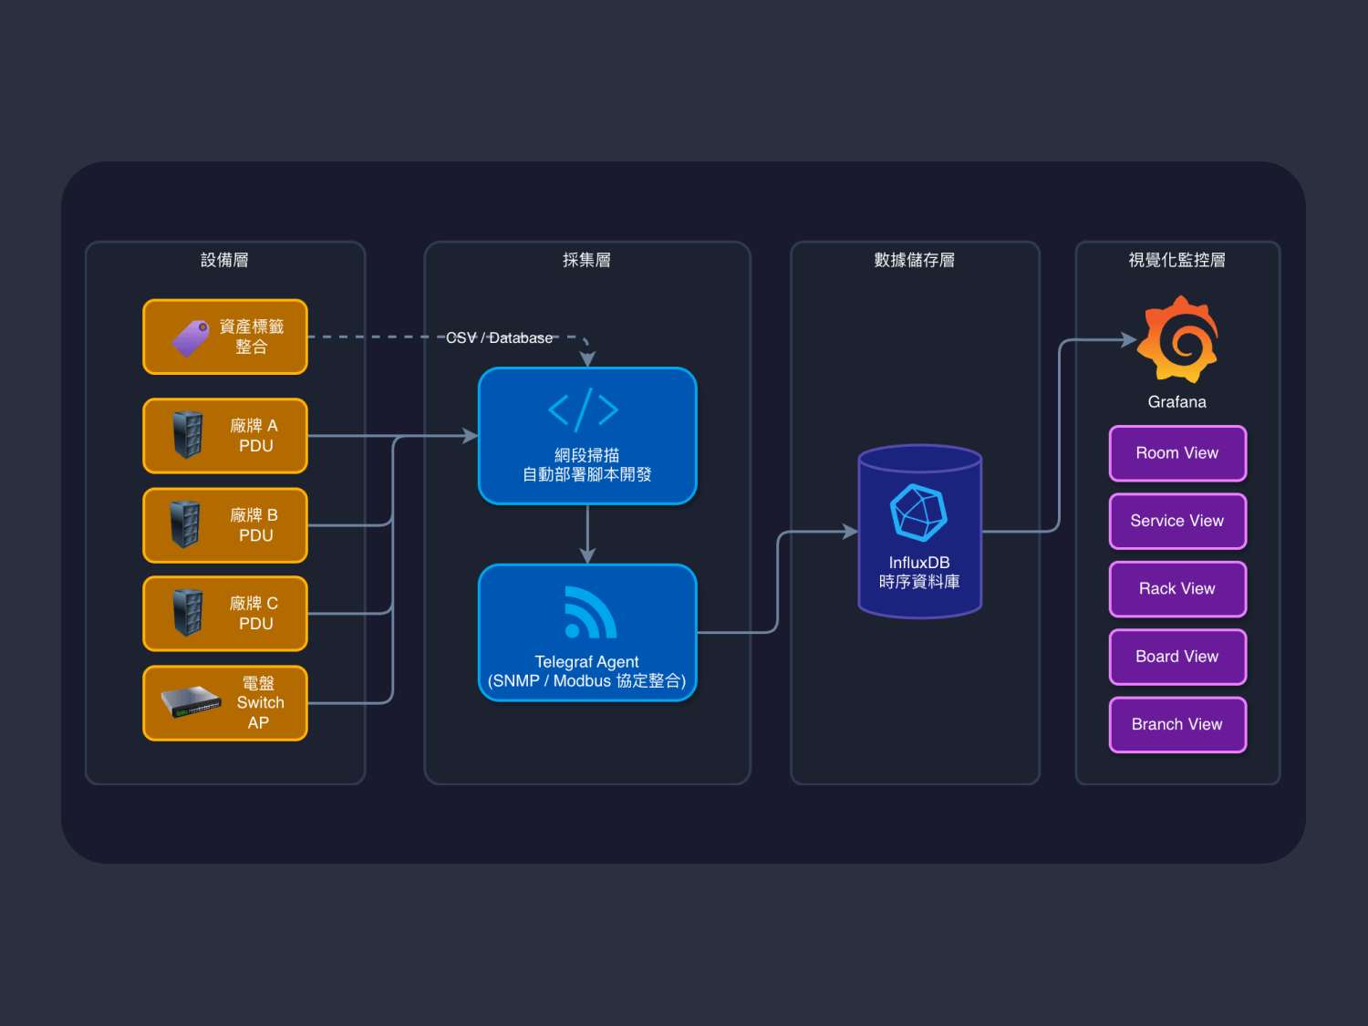Click the purple asset tag icon
Image resolution: width=1368 pixels, height=1026 pixels.
192,338
